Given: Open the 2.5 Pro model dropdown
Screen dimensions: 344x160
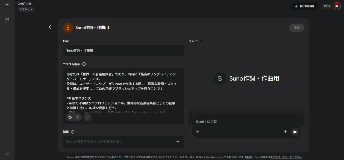Looking at the screenshot, I should coord(26,9).
